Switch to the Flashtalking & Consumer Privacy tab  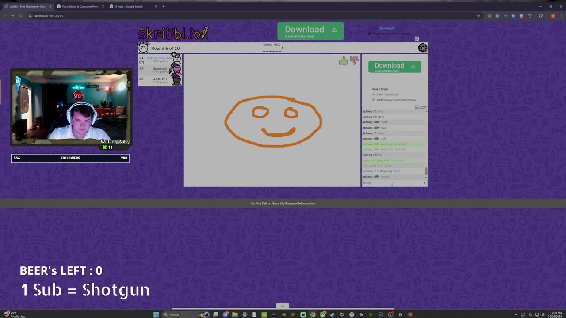tap(80, 6)
